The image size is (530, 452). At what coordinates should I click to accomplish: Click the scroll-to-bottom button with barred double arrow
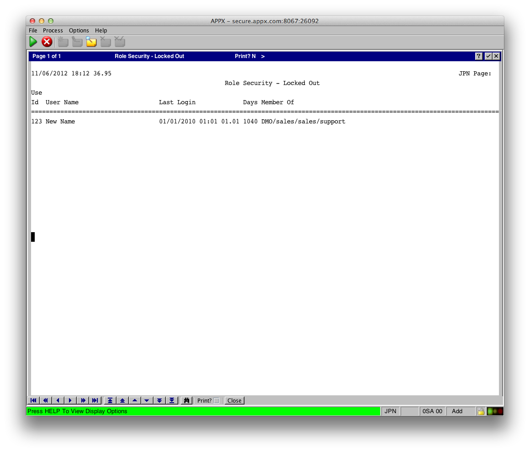[171, 400]
